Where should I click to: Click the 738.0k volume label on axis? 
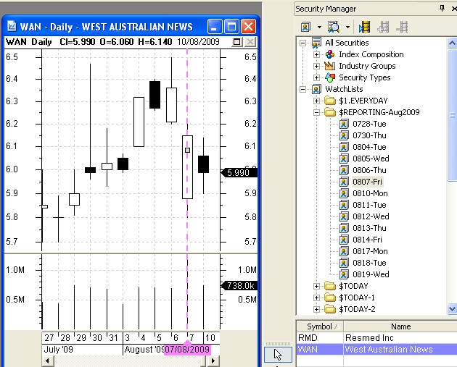[x=239, y=286]
